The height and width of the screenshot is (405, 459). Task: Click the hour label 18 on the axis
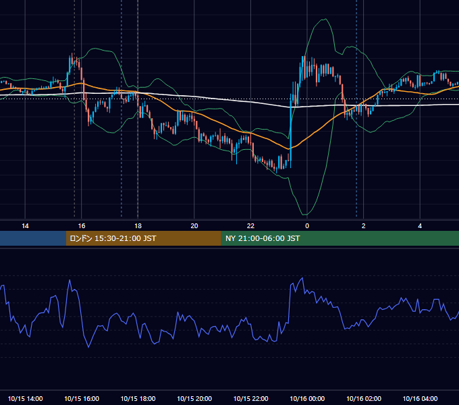[x=138, y=226]
